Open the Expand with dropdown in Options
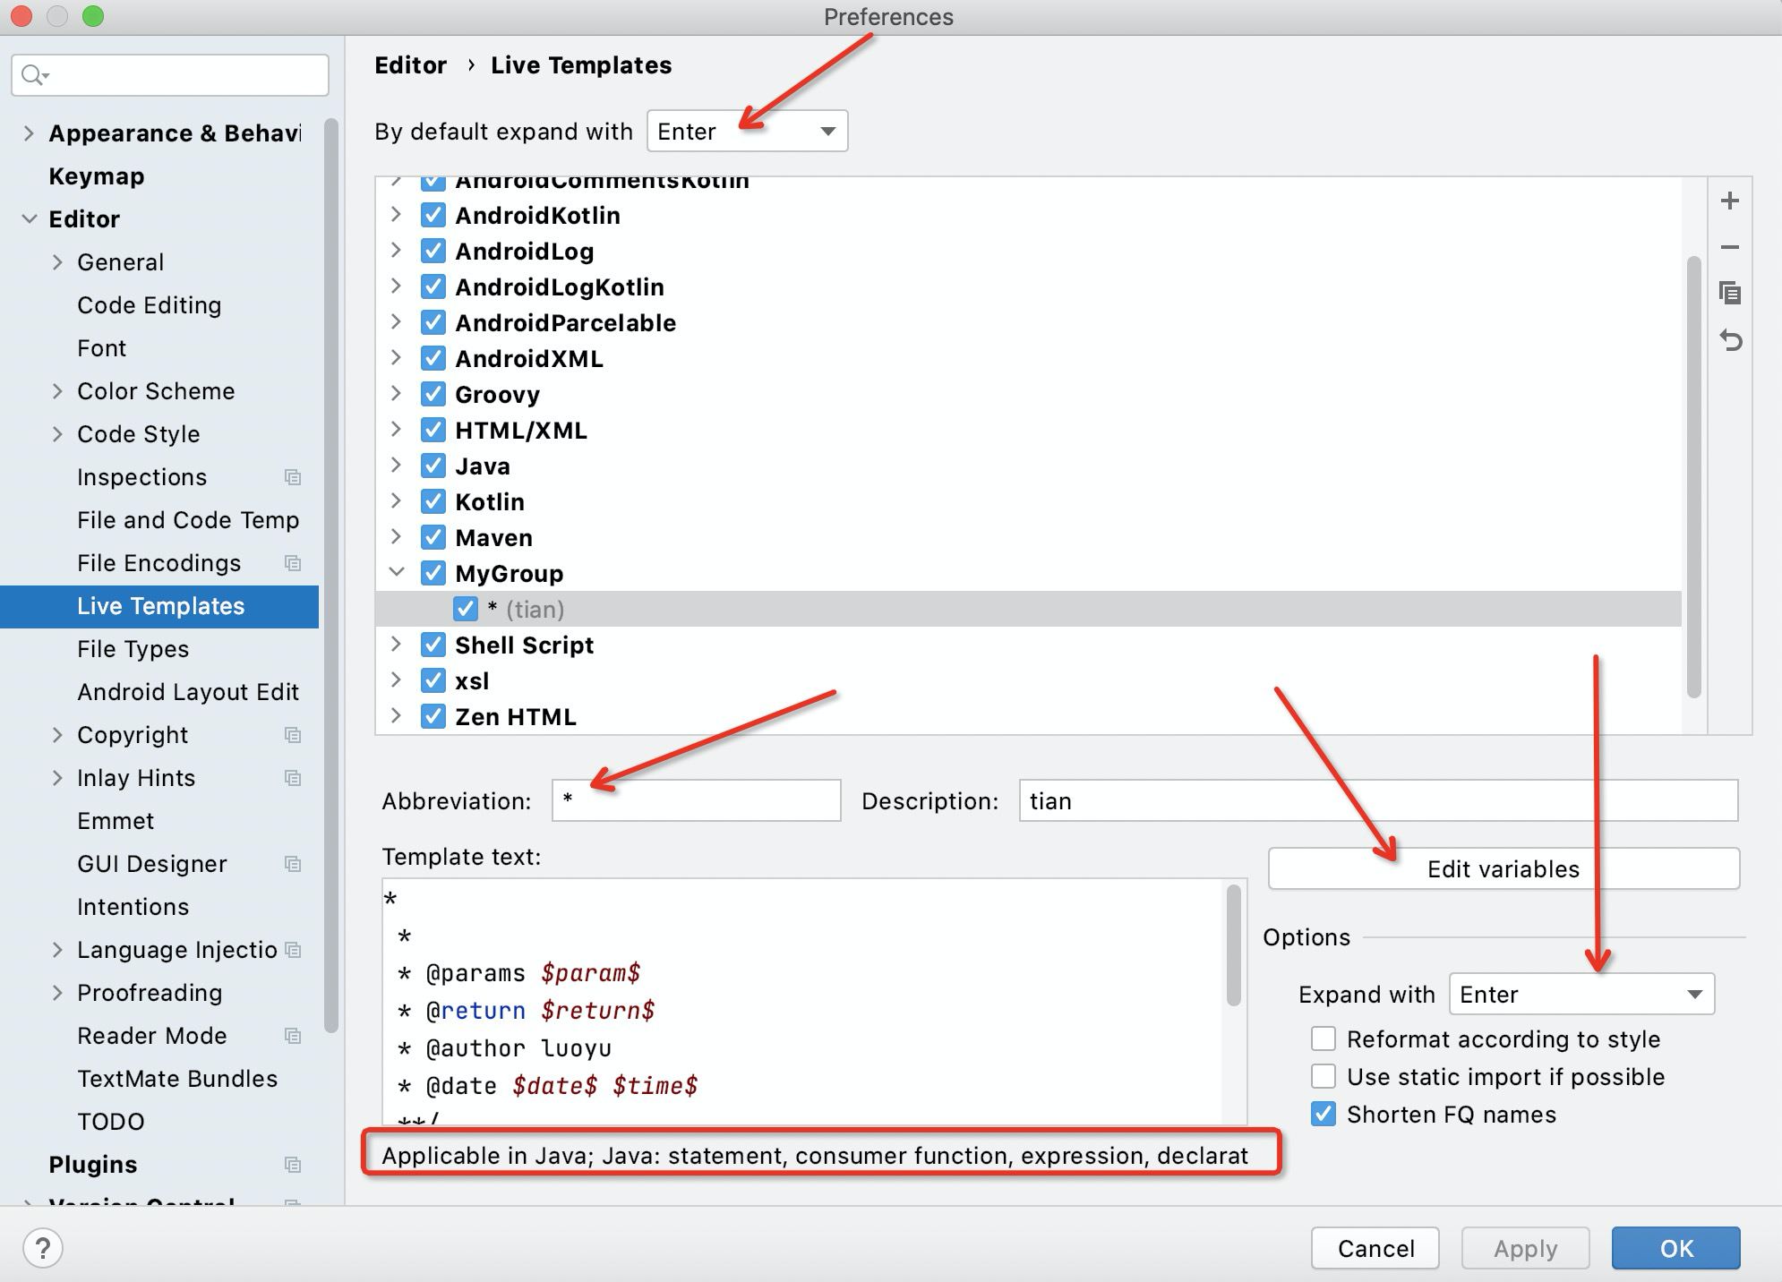 pos(1581,995)
